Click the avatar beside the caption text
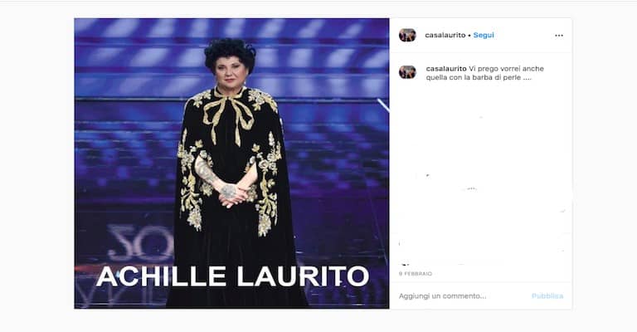 pos(407,72)
